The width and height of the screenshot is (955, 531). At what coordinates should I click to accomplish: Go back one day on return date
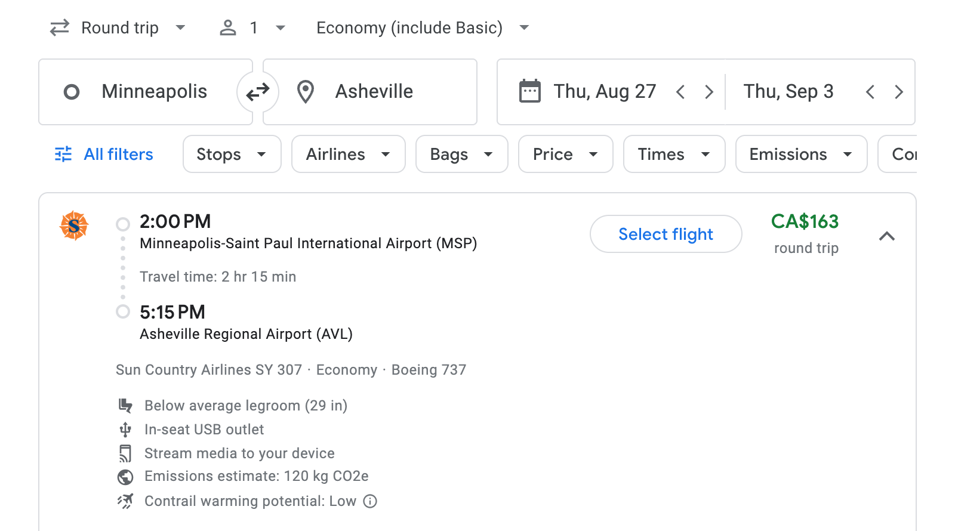click(x=871, y=91)
